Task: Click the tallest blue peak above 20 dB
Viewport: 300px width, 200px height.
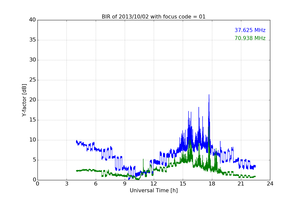Action: (209, 95)
